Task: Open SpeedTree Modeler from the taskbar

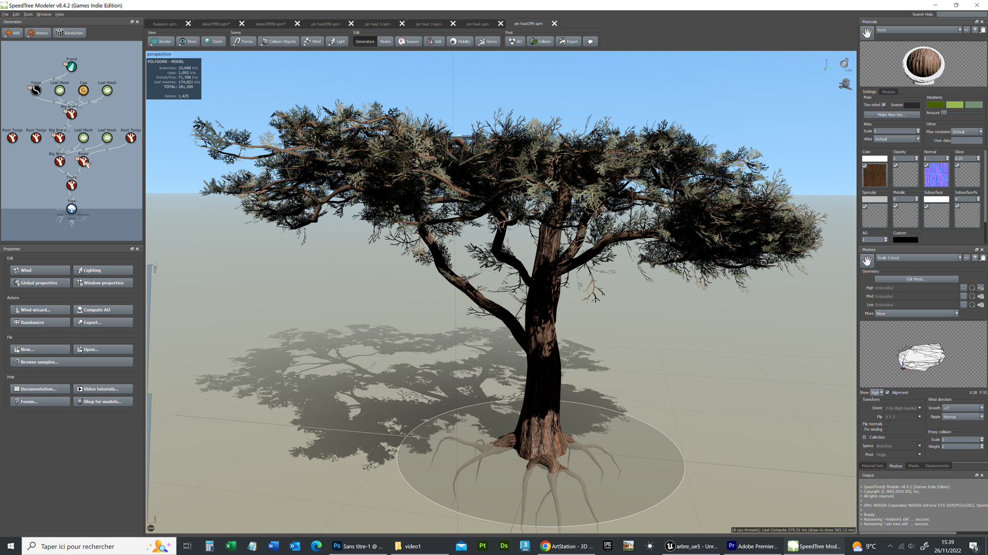Action: coord(815,546)
